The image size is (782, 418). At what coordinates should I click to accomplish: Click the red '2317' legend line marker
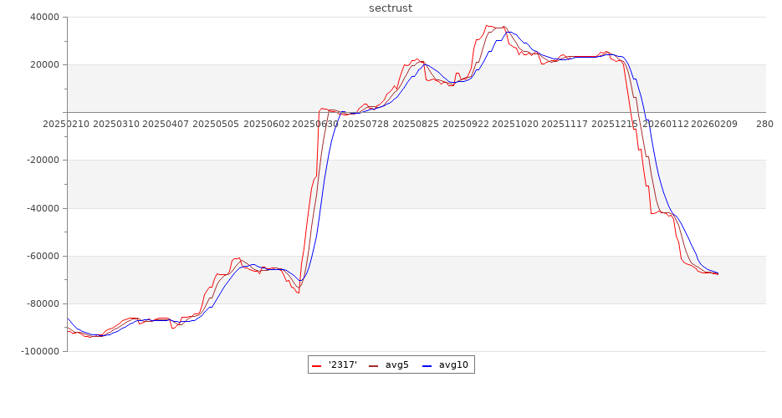(317, 365)
